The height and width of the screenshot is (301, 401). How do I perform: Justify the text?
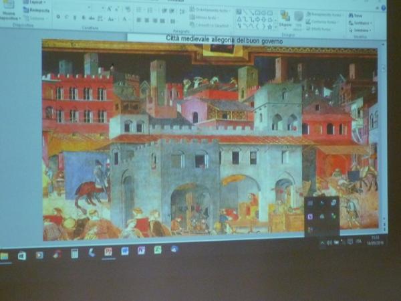(x=162, y=21)
